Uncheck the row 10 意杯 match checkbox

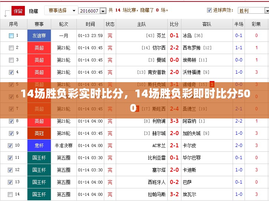click(x=10, y=145)
